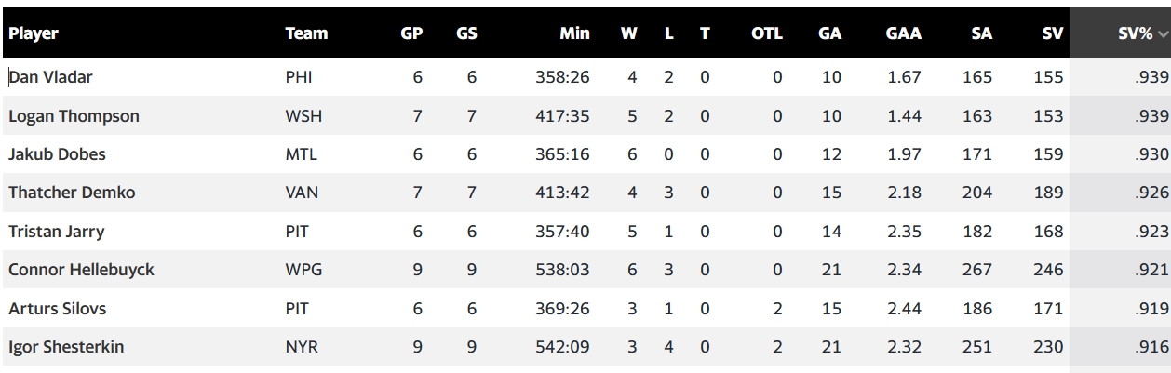The width and height of the screenshot is (1171, 373).
Task: Sort by the GA column header
Action: tap(829, 33)
